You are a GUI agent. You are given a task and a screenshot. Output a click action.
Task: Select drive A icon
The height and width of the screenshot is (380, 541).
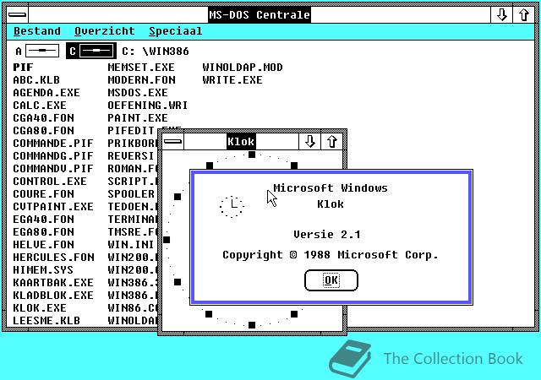click(37, 51)
